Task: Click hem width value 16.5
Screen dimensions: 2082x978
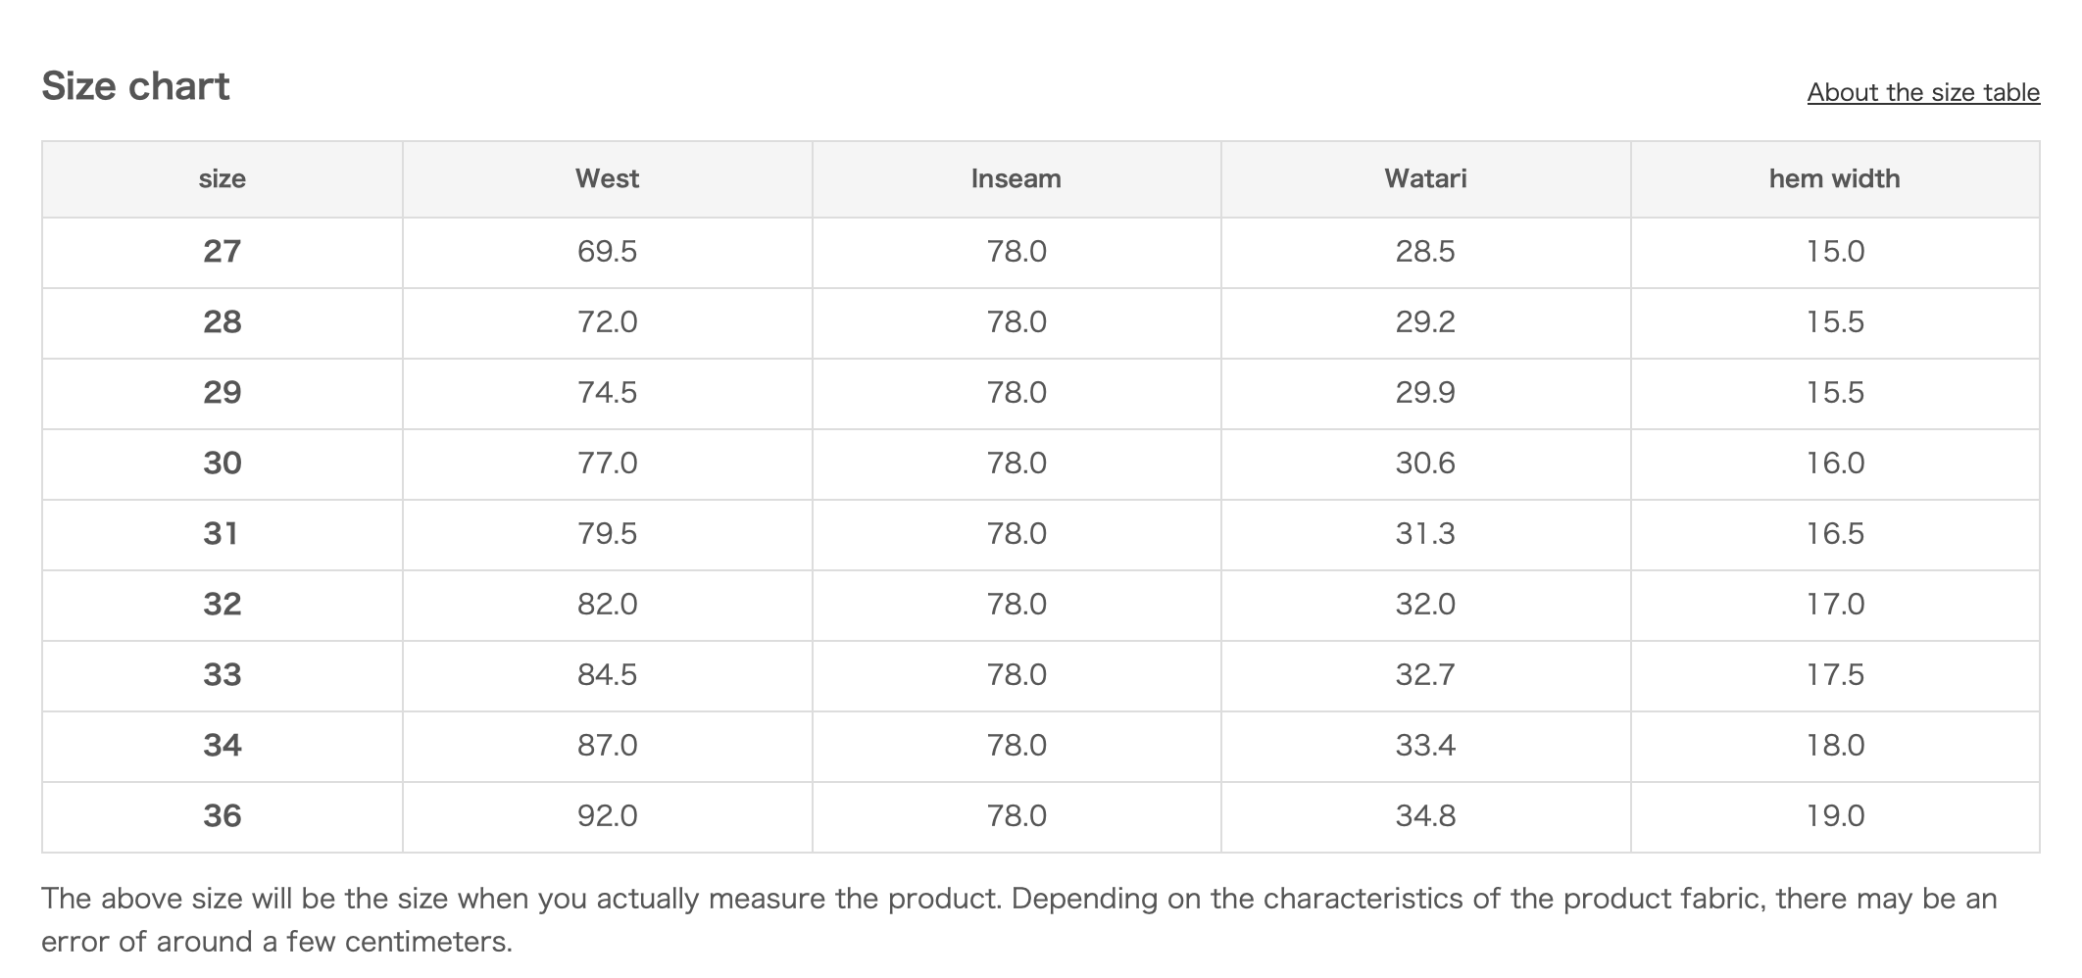Action: coord(1835,534)
